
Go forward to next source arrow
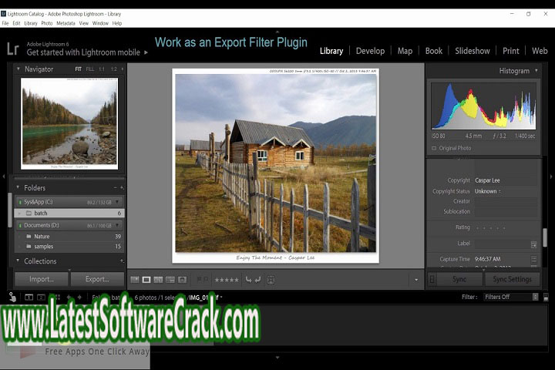(x=79, y=297)
